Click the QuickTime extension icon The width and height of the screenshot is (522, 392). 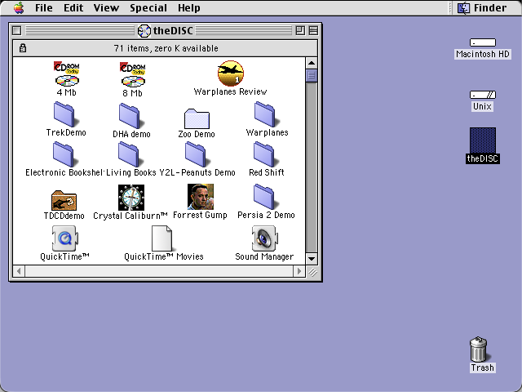coord(65,238)
